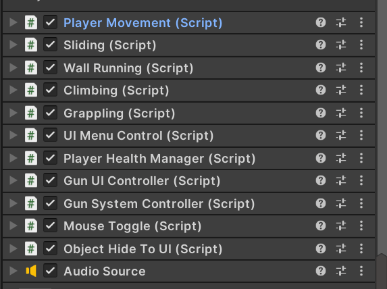This screenshot has height=289, width=387.
Task: Select the Sliding (Script) header
Action: pos(188,45)
